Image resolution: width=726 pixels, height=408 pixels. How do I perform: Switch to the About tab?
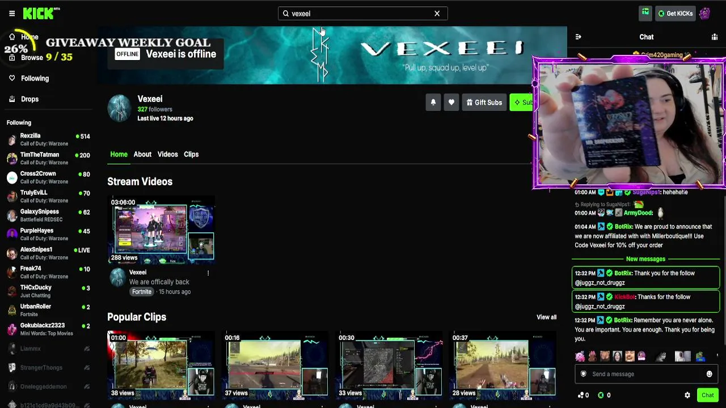[x=142, y=154]
